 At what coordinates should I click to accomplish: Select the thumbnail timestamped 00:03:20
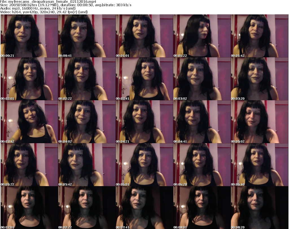click(x=260, y=79)
